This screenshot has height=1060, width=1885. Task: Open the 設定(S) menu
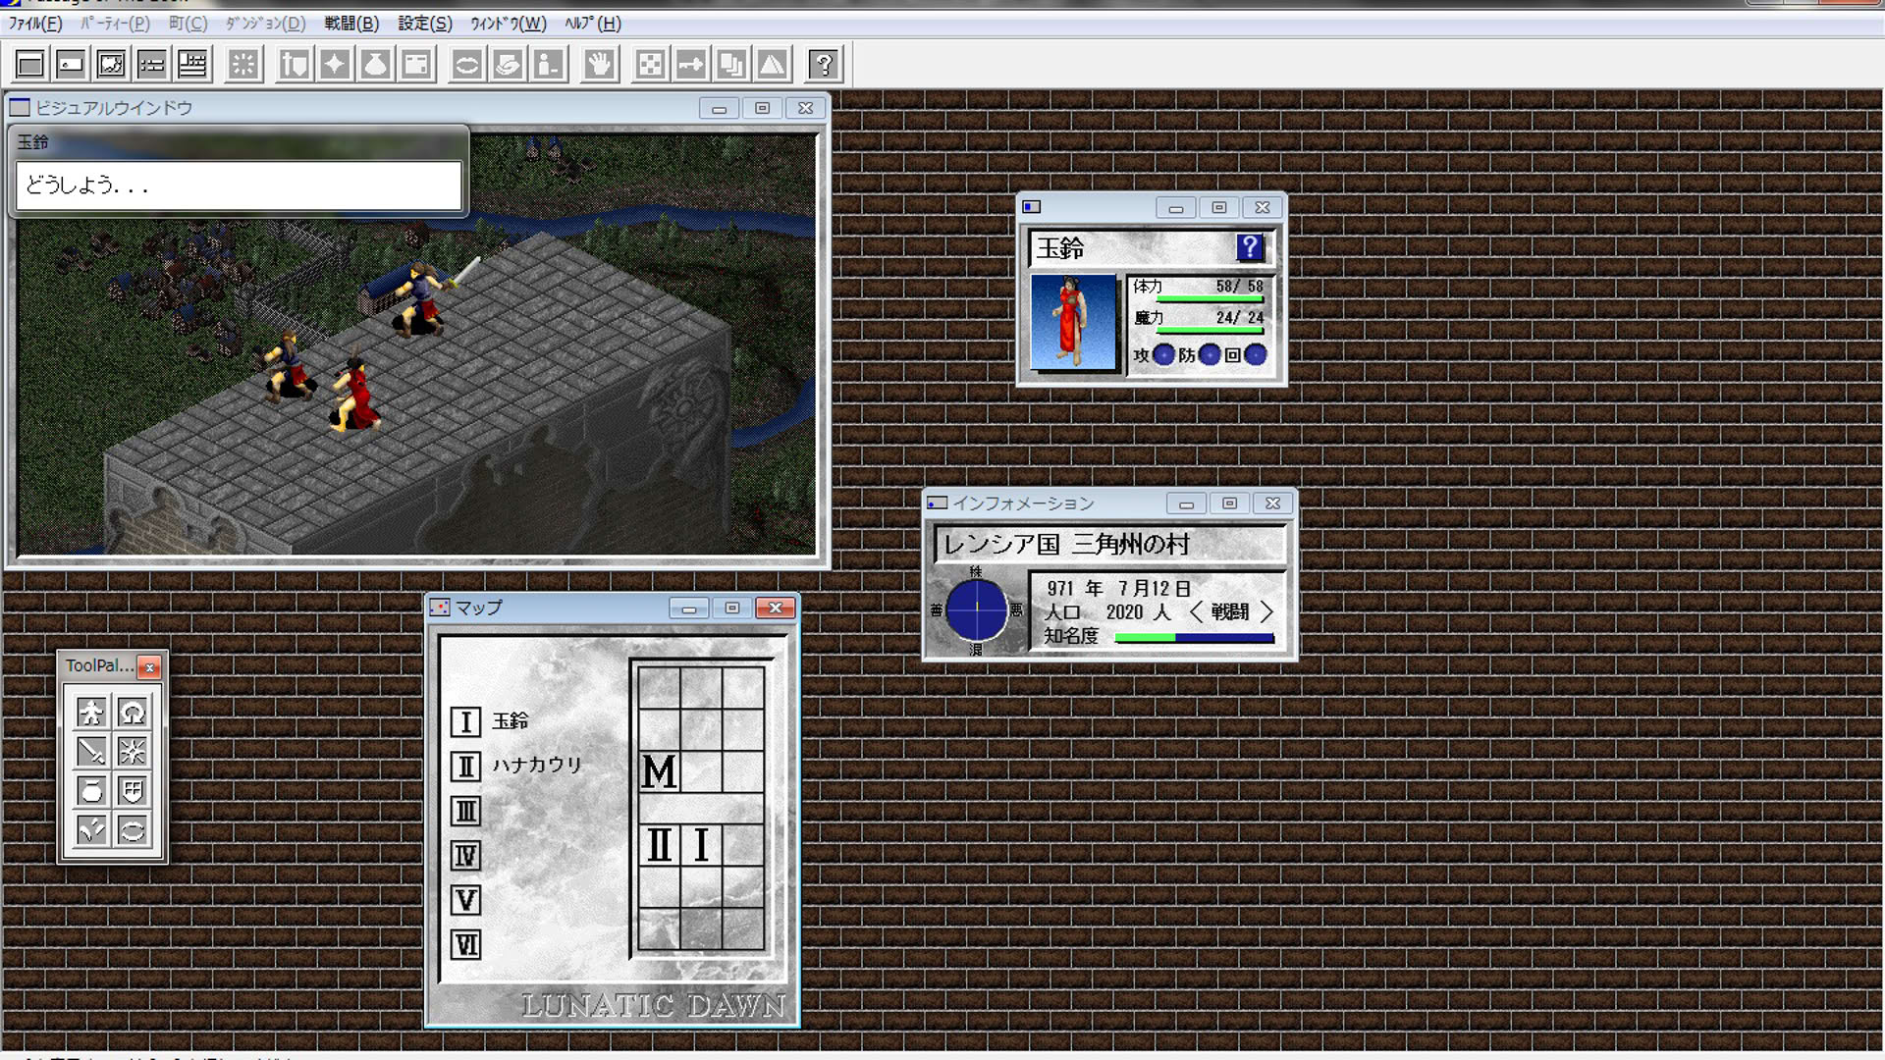425,24
